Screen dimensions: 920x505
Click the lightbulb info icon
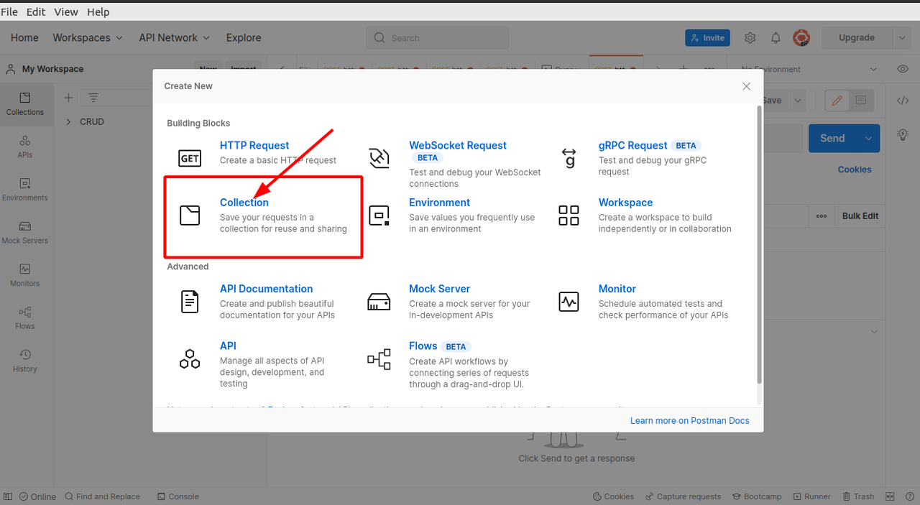(x=903, y=134)
